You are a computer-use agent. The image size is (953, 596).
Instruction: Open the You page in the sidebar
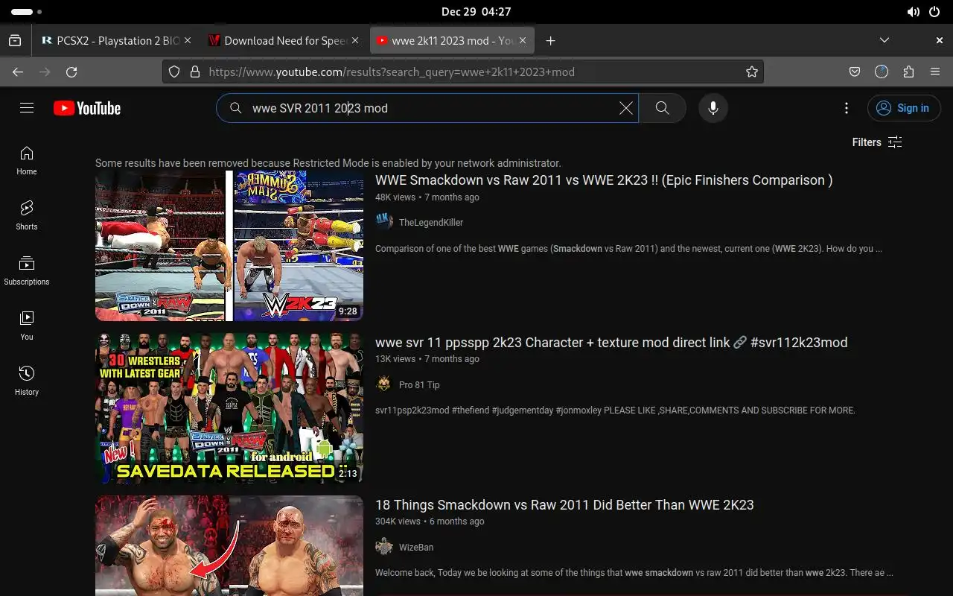coord(27,326)
